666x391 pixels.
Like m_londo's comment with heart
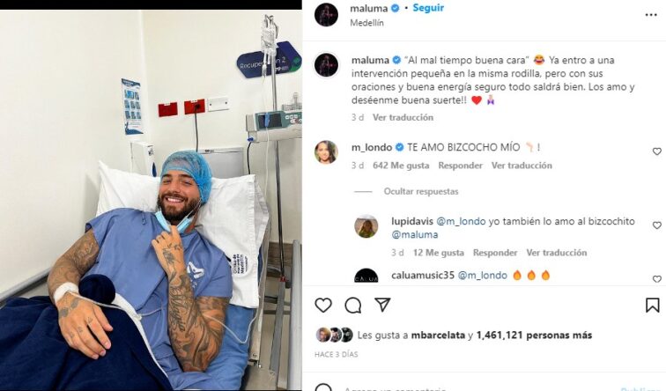coord(656,151)
